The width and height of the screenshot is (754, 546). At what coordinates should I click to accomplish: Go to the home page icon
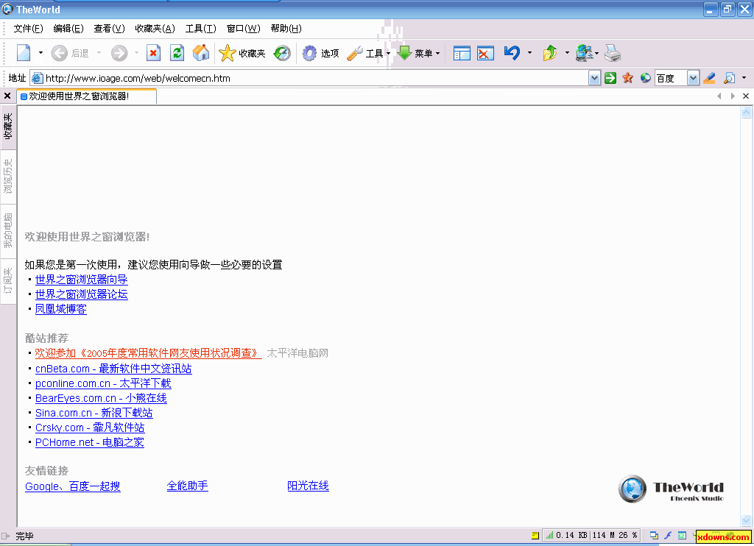[201, 53]
